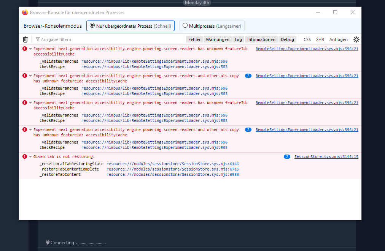The image size is (385, 251).
Task: Click the repeat count badge beside SessionStore link
Action: pyautogui.click(x=287, y=156)
